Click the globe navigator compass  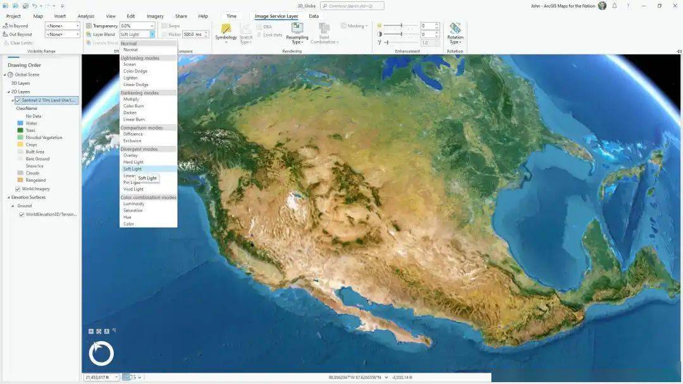(101, 353)
